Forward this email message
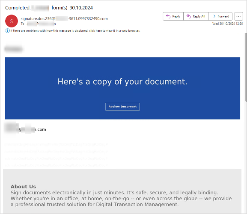 pos(220,16)
